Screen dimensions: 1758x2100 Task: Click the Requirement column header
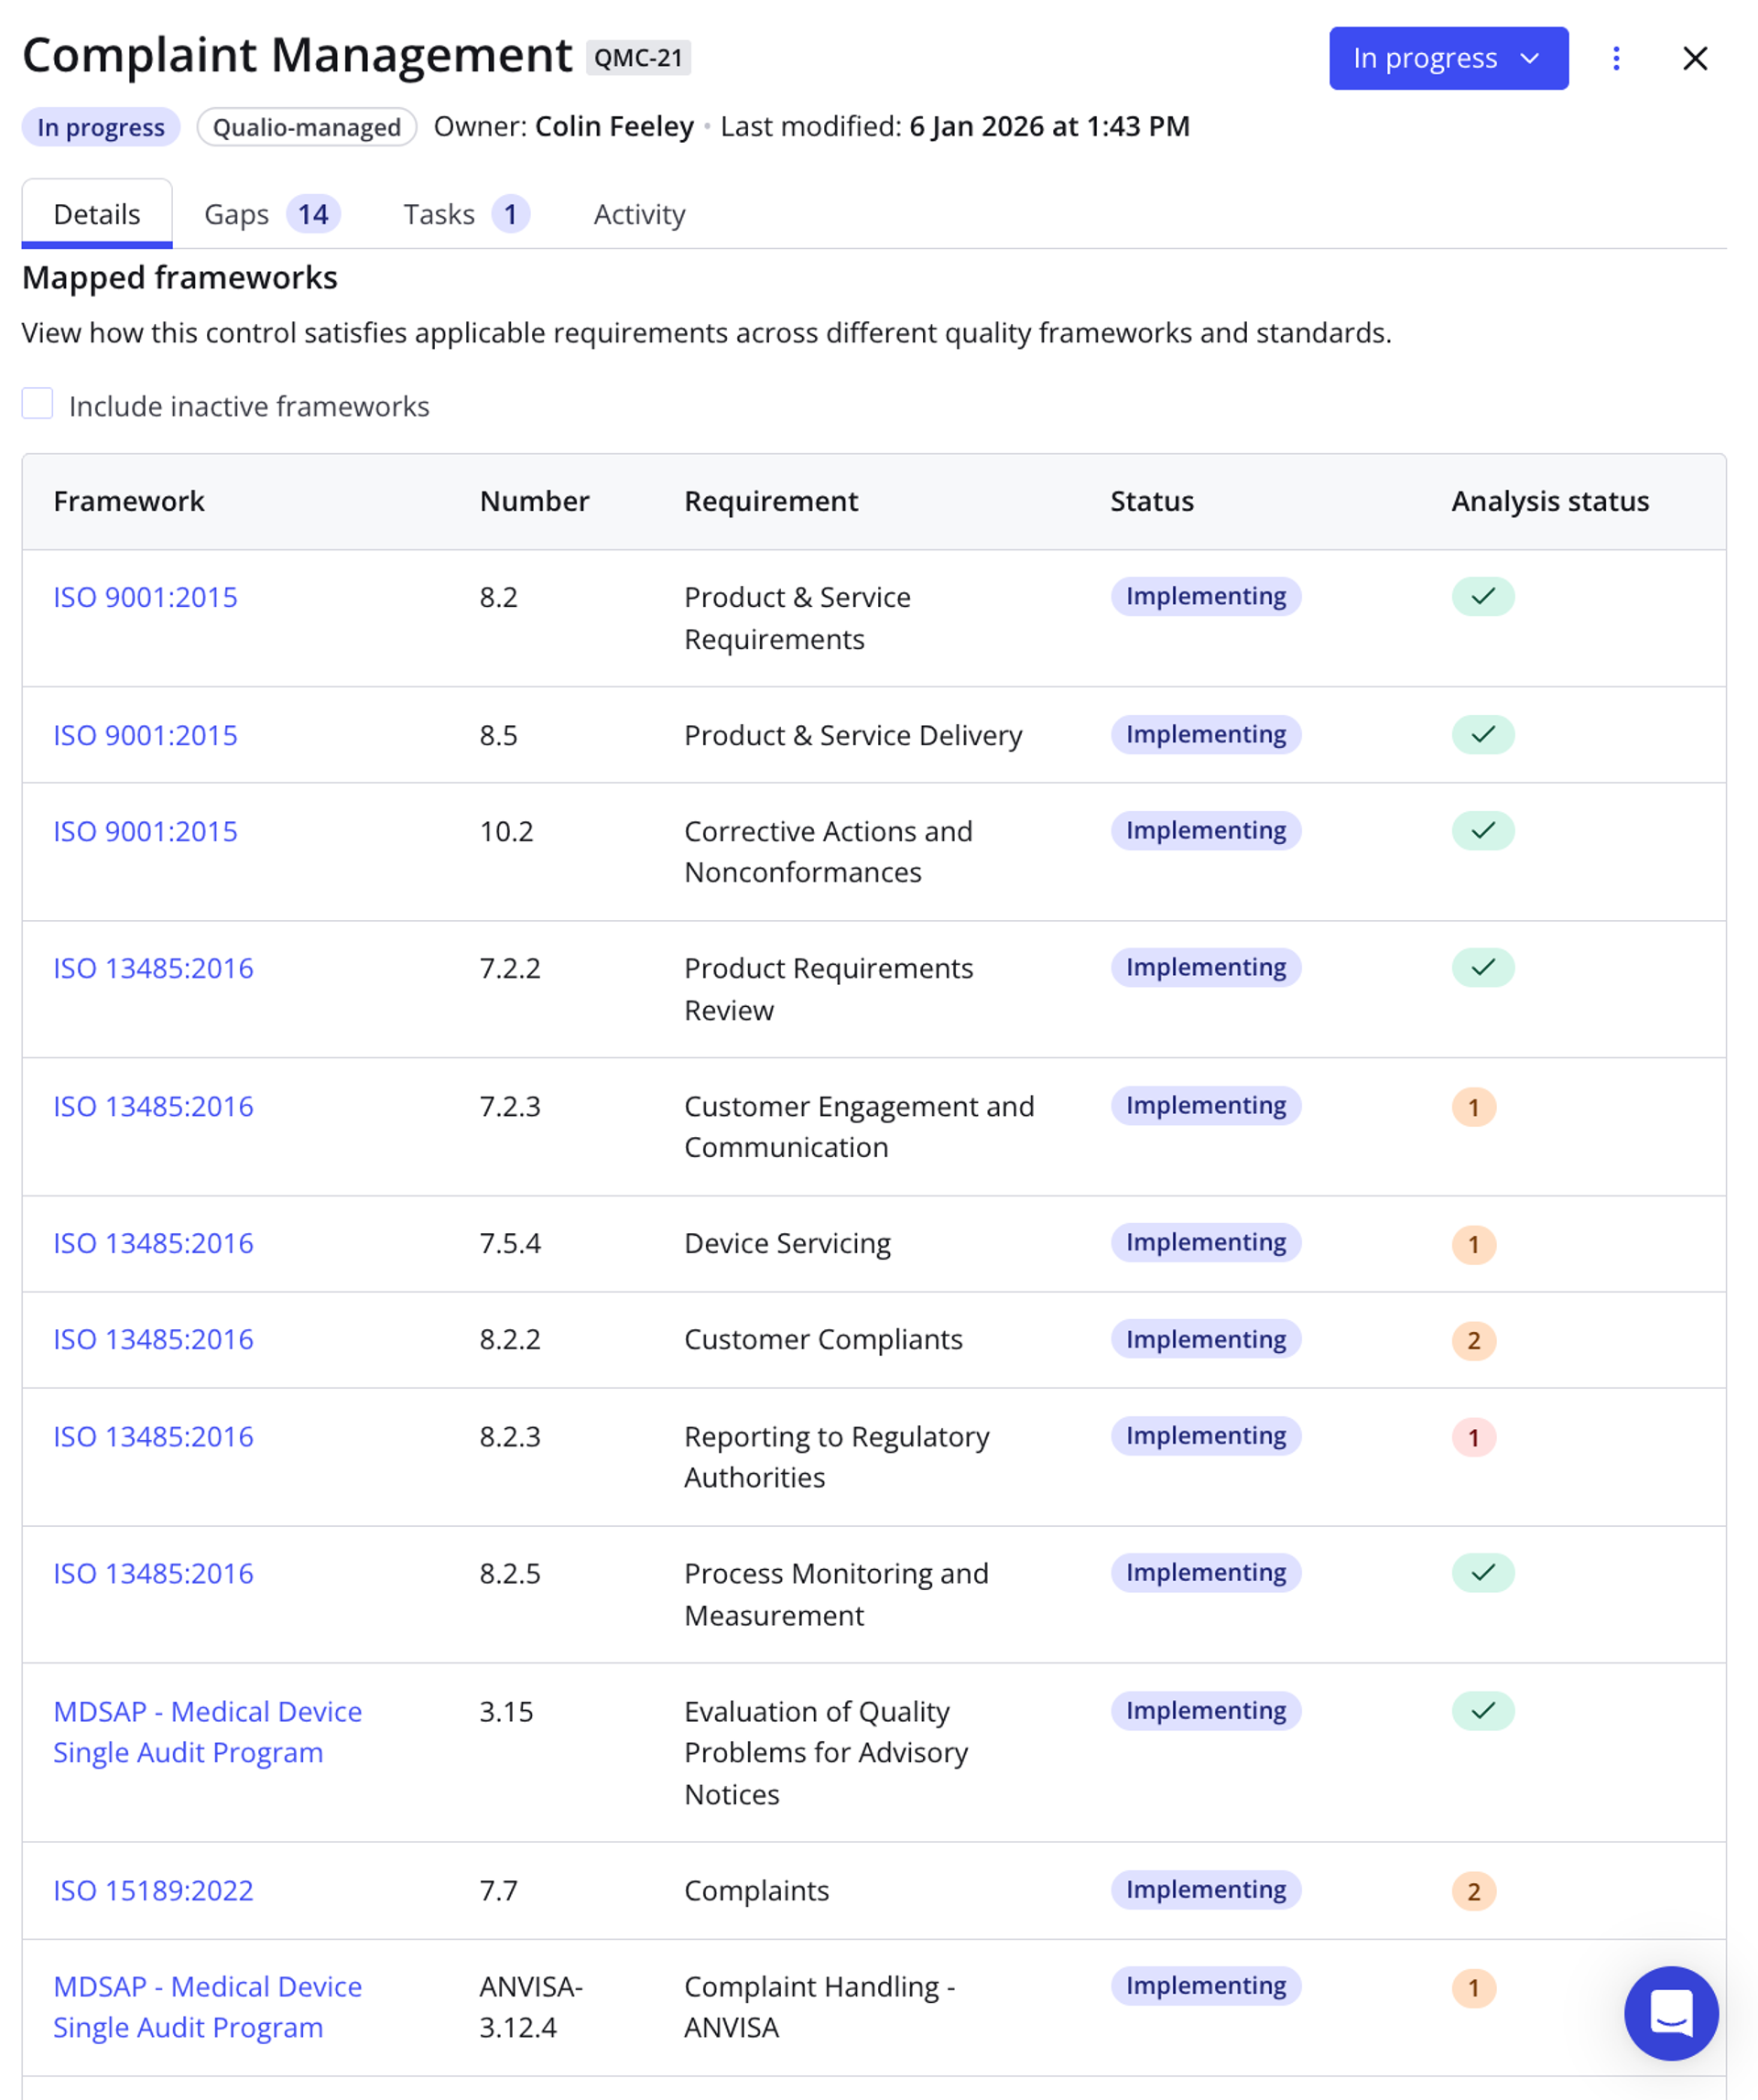(x=771, y=501)
